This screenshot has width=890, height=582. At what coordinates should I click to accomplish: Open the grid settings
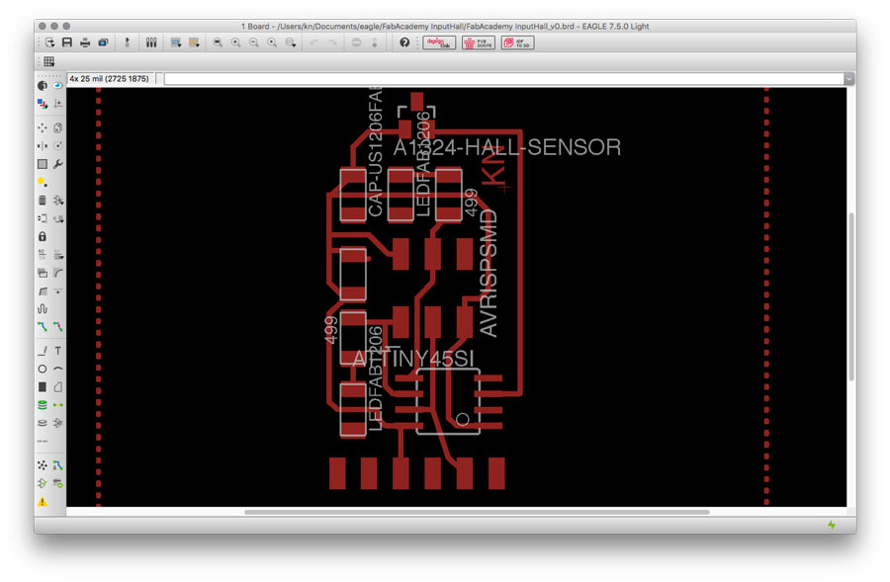tap(49, 61)
